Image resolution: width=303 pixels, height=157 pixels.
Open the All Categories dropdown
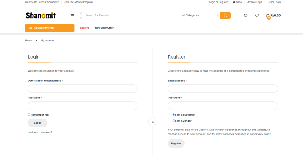coord(200,15)
